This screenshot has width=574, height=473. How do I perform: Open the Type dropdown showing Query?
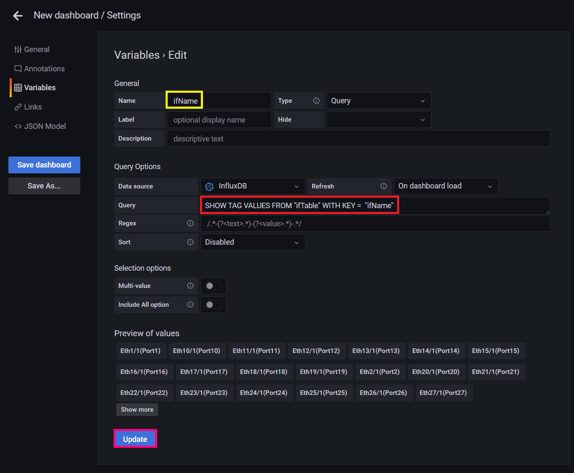click(x=379, y=101)
